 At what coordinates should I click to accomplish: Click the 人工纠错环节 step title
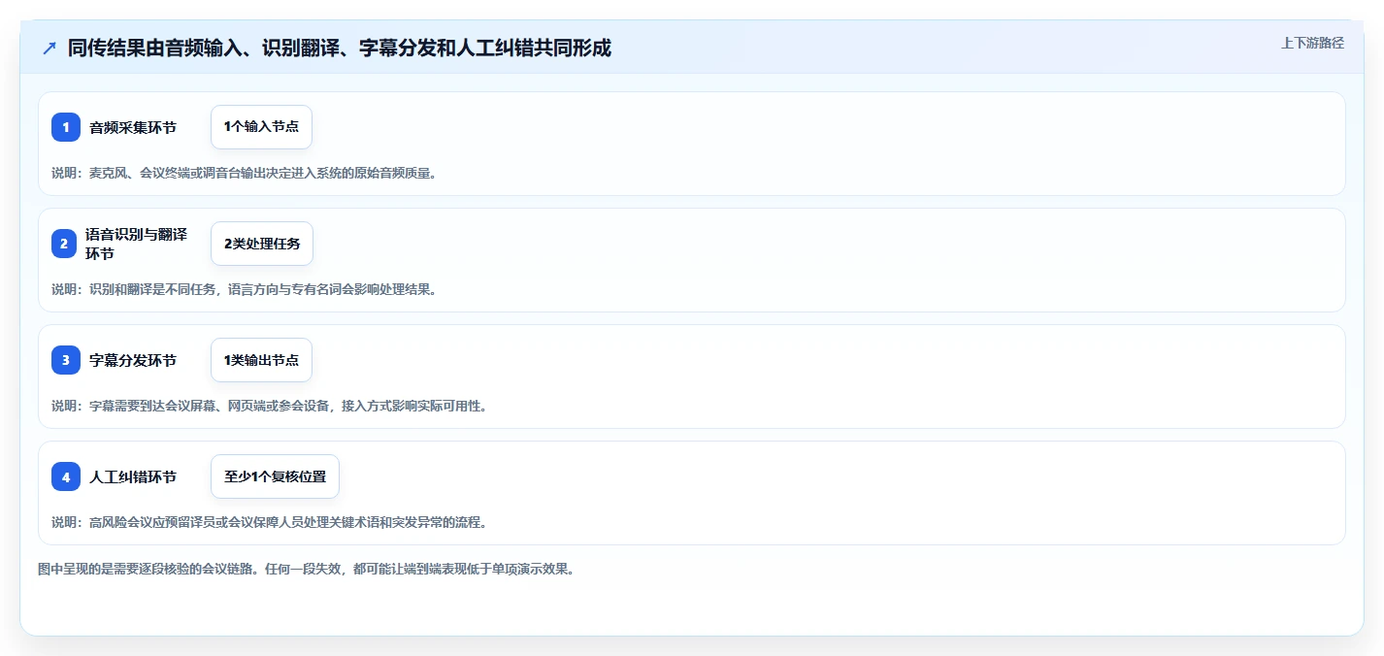(x=133, y=476)
